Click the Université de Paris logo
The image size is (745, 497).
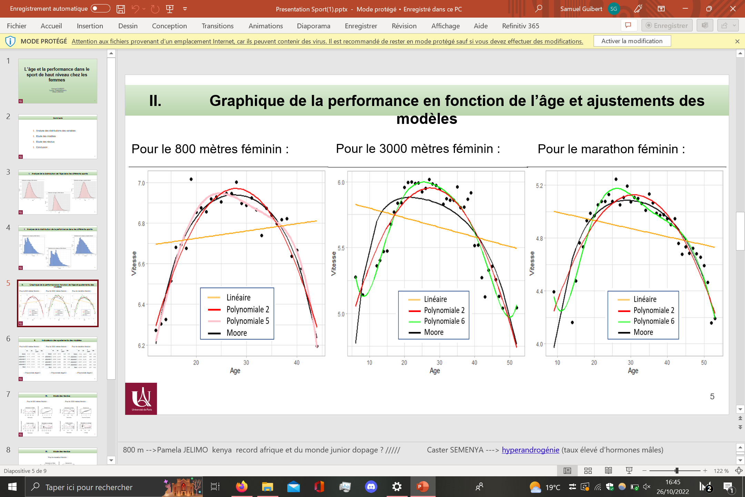tap(141, 399)
